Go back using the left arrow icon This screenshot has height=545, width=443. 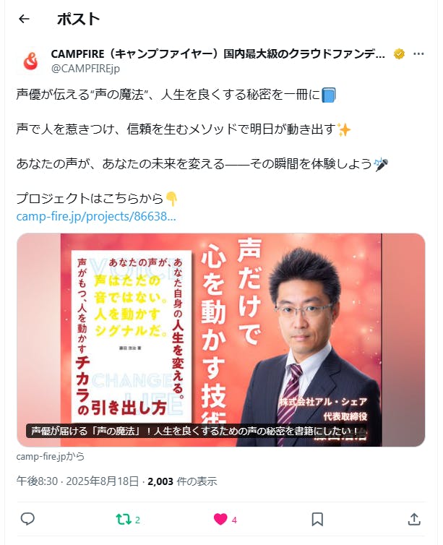(x=24, y=19)
